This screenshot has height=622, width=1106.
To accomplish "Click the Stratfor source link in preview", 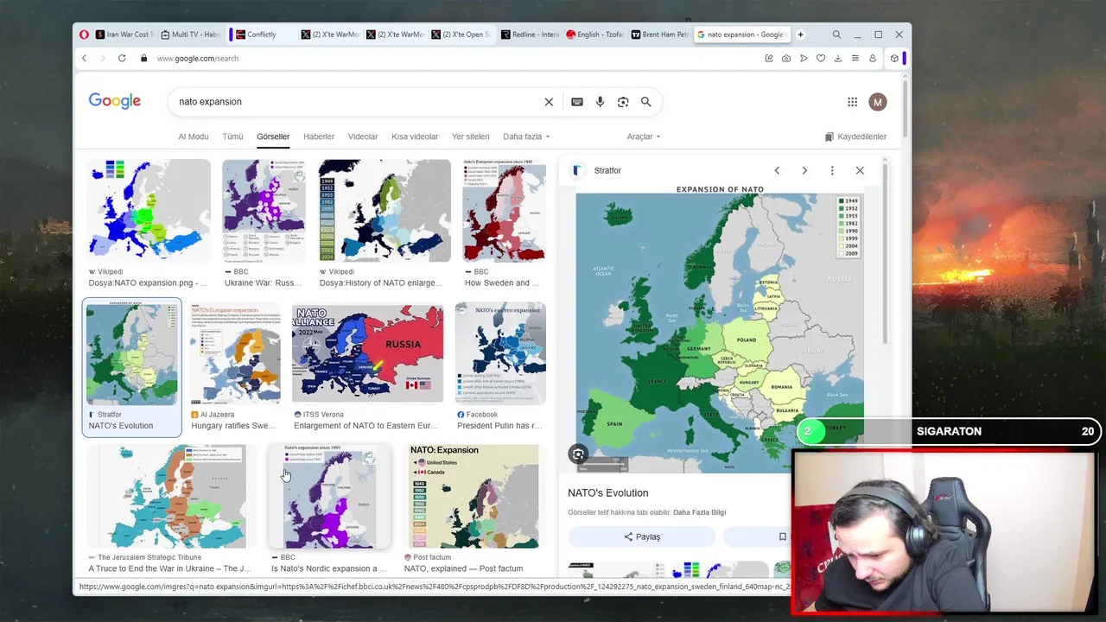I will (x=607, y=170).
